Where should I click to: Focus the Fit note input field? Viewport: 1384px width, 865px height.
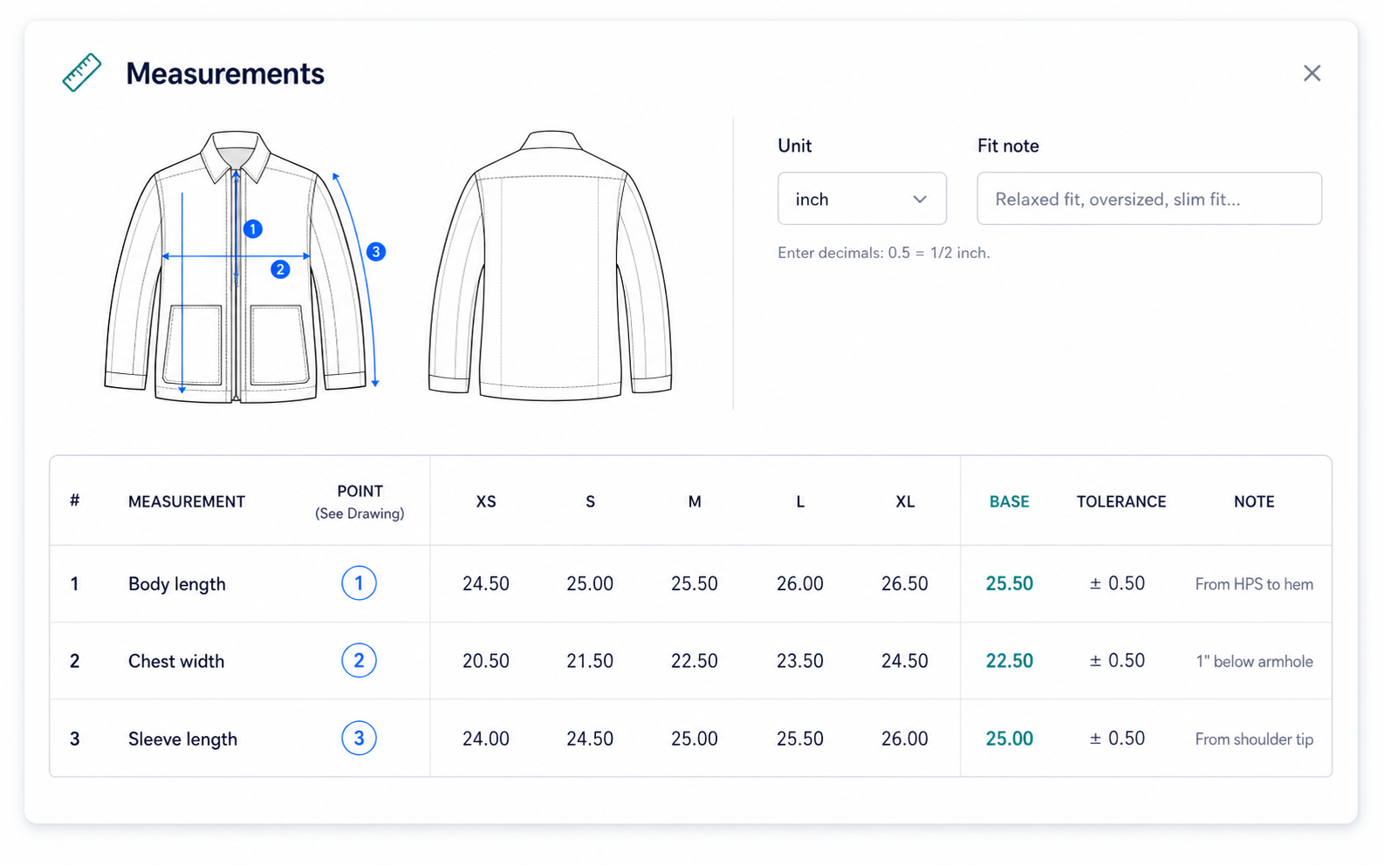[x=1149, y=199]
